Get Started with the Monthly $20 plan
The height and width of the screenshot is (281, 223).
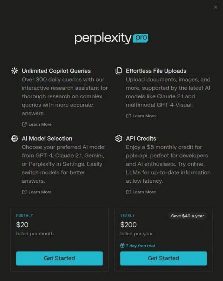pos(59,258)
